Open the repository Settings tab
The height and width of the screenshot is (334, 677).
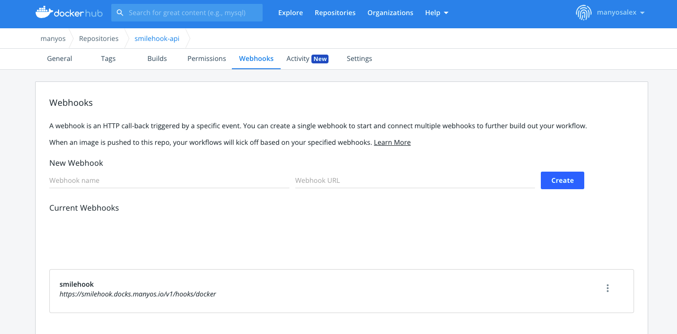click(359, 59)
